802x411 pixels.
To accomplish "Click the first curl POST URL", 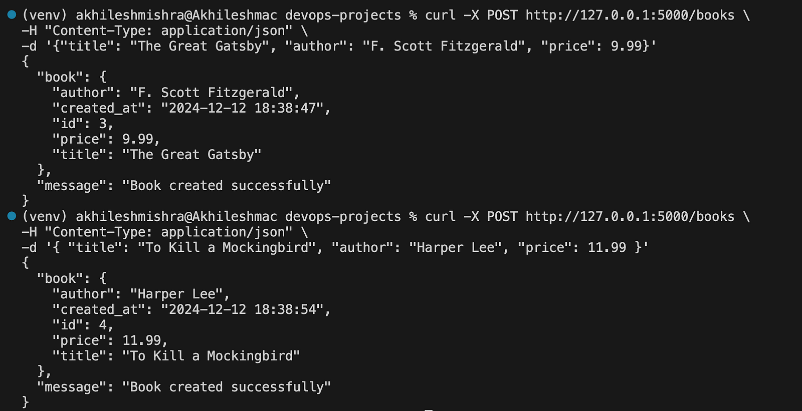I will click(630, 16).
